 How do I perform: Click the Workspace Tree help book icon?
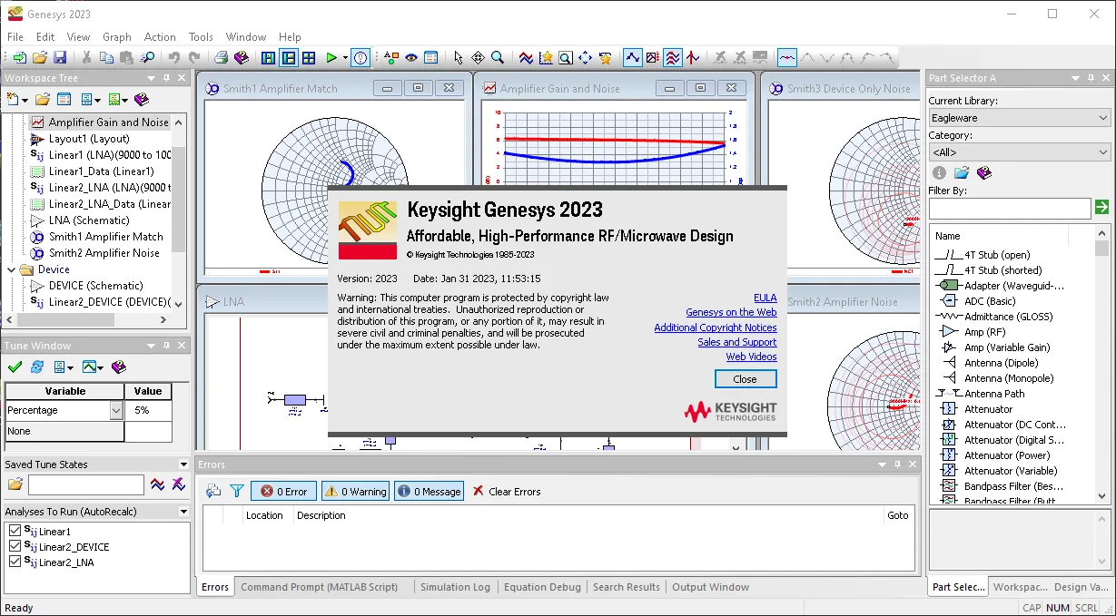[141, 99]
